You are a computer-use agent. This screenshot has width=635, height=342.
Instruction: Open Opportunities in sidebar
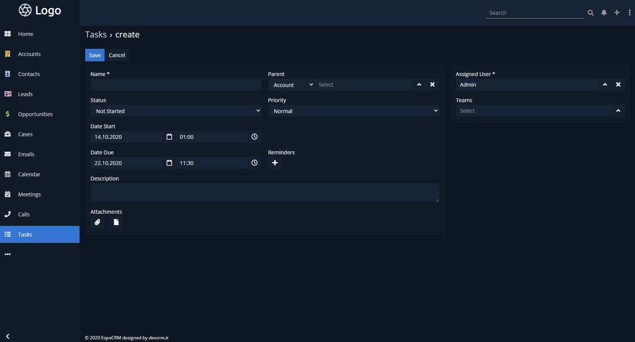pyautogui.click(x=40, y=114)
